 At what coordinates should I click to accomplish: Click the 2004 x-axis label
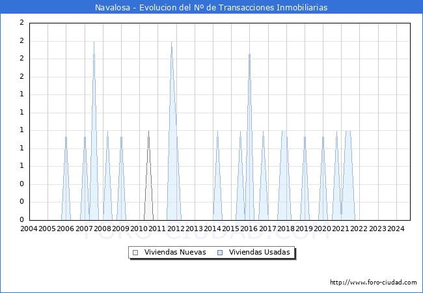(29, 229)
